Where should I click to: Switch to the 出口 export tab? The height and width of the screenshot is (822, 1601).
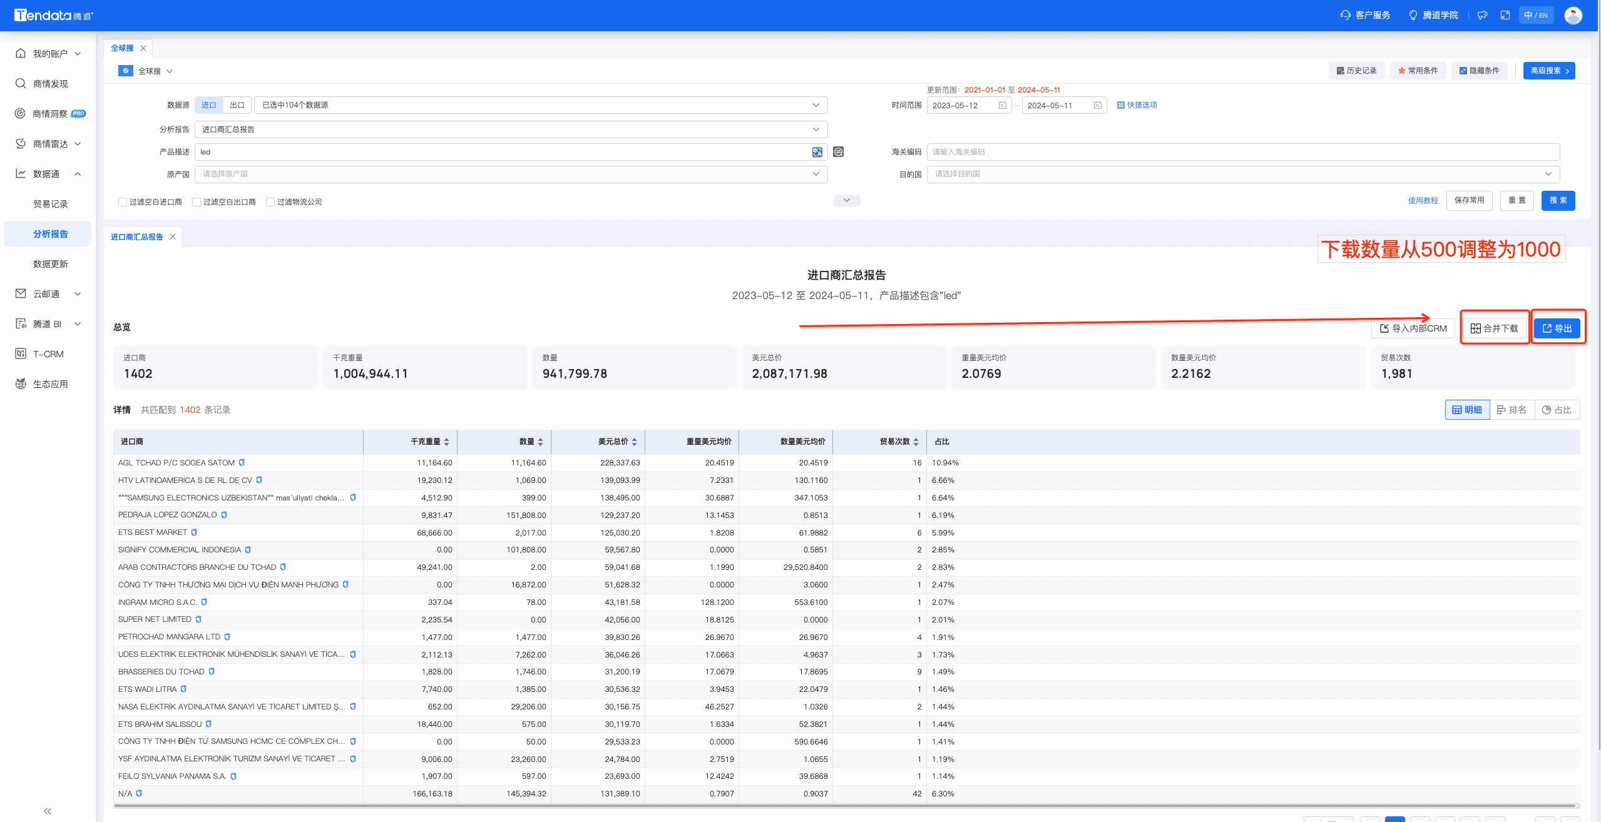[x=237, y=104]
